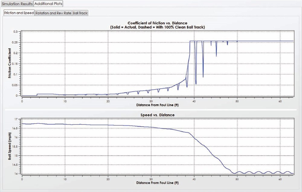Image resolution: width=302 pixels, height=192 pixels.
Task: Switch to the Friction and Speed tab
Action: coord(19,13)
